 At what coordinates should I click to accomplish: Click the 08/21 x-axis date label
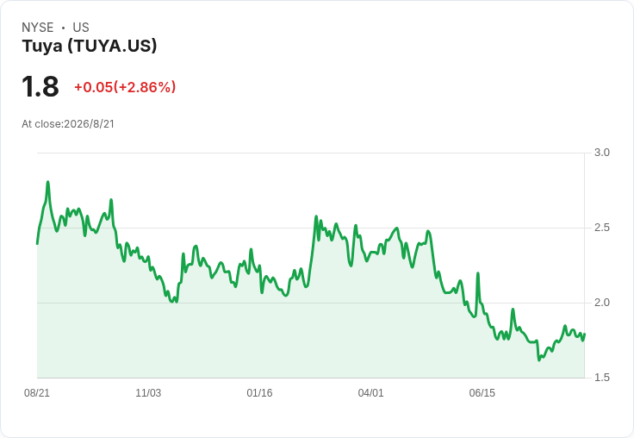pyautogui.click(x=37, y=393)
